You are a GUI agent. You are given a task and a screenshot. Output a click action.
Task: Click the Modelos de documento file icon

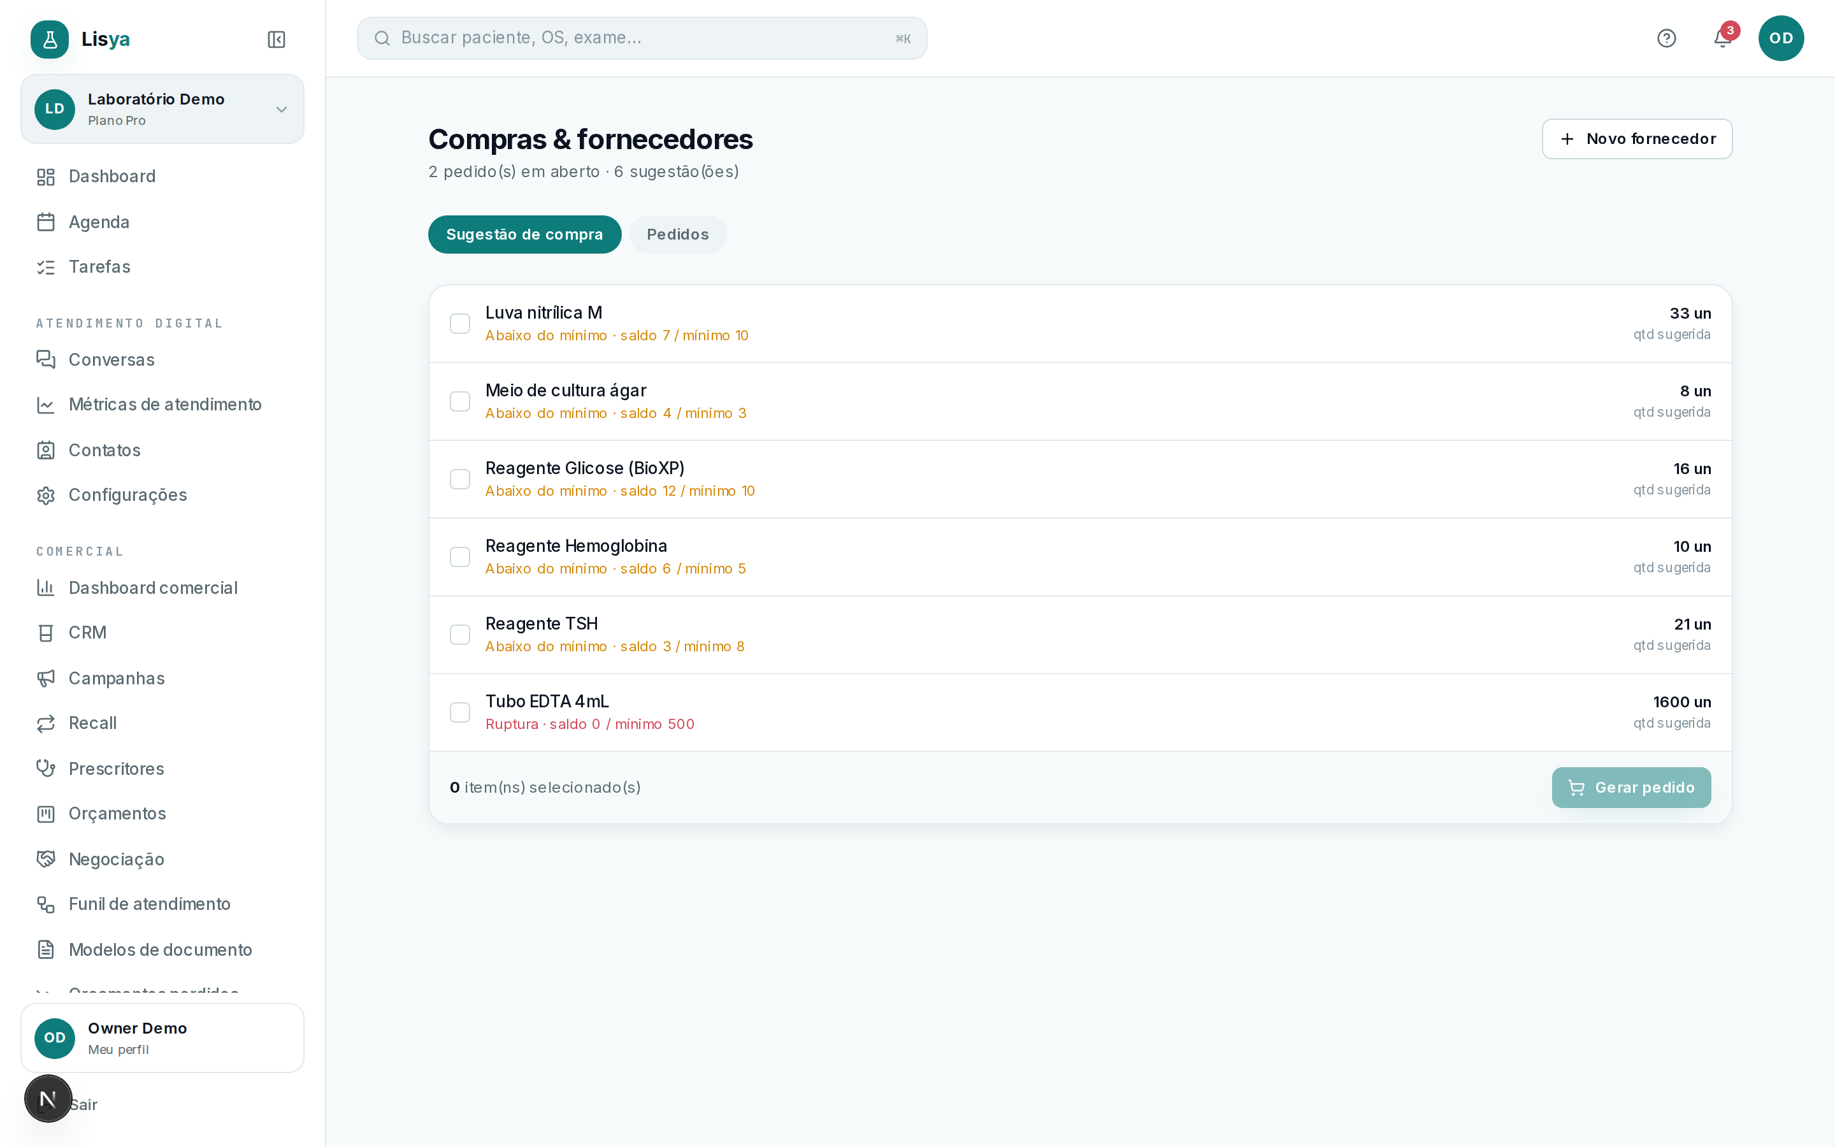tap(45, 949)
